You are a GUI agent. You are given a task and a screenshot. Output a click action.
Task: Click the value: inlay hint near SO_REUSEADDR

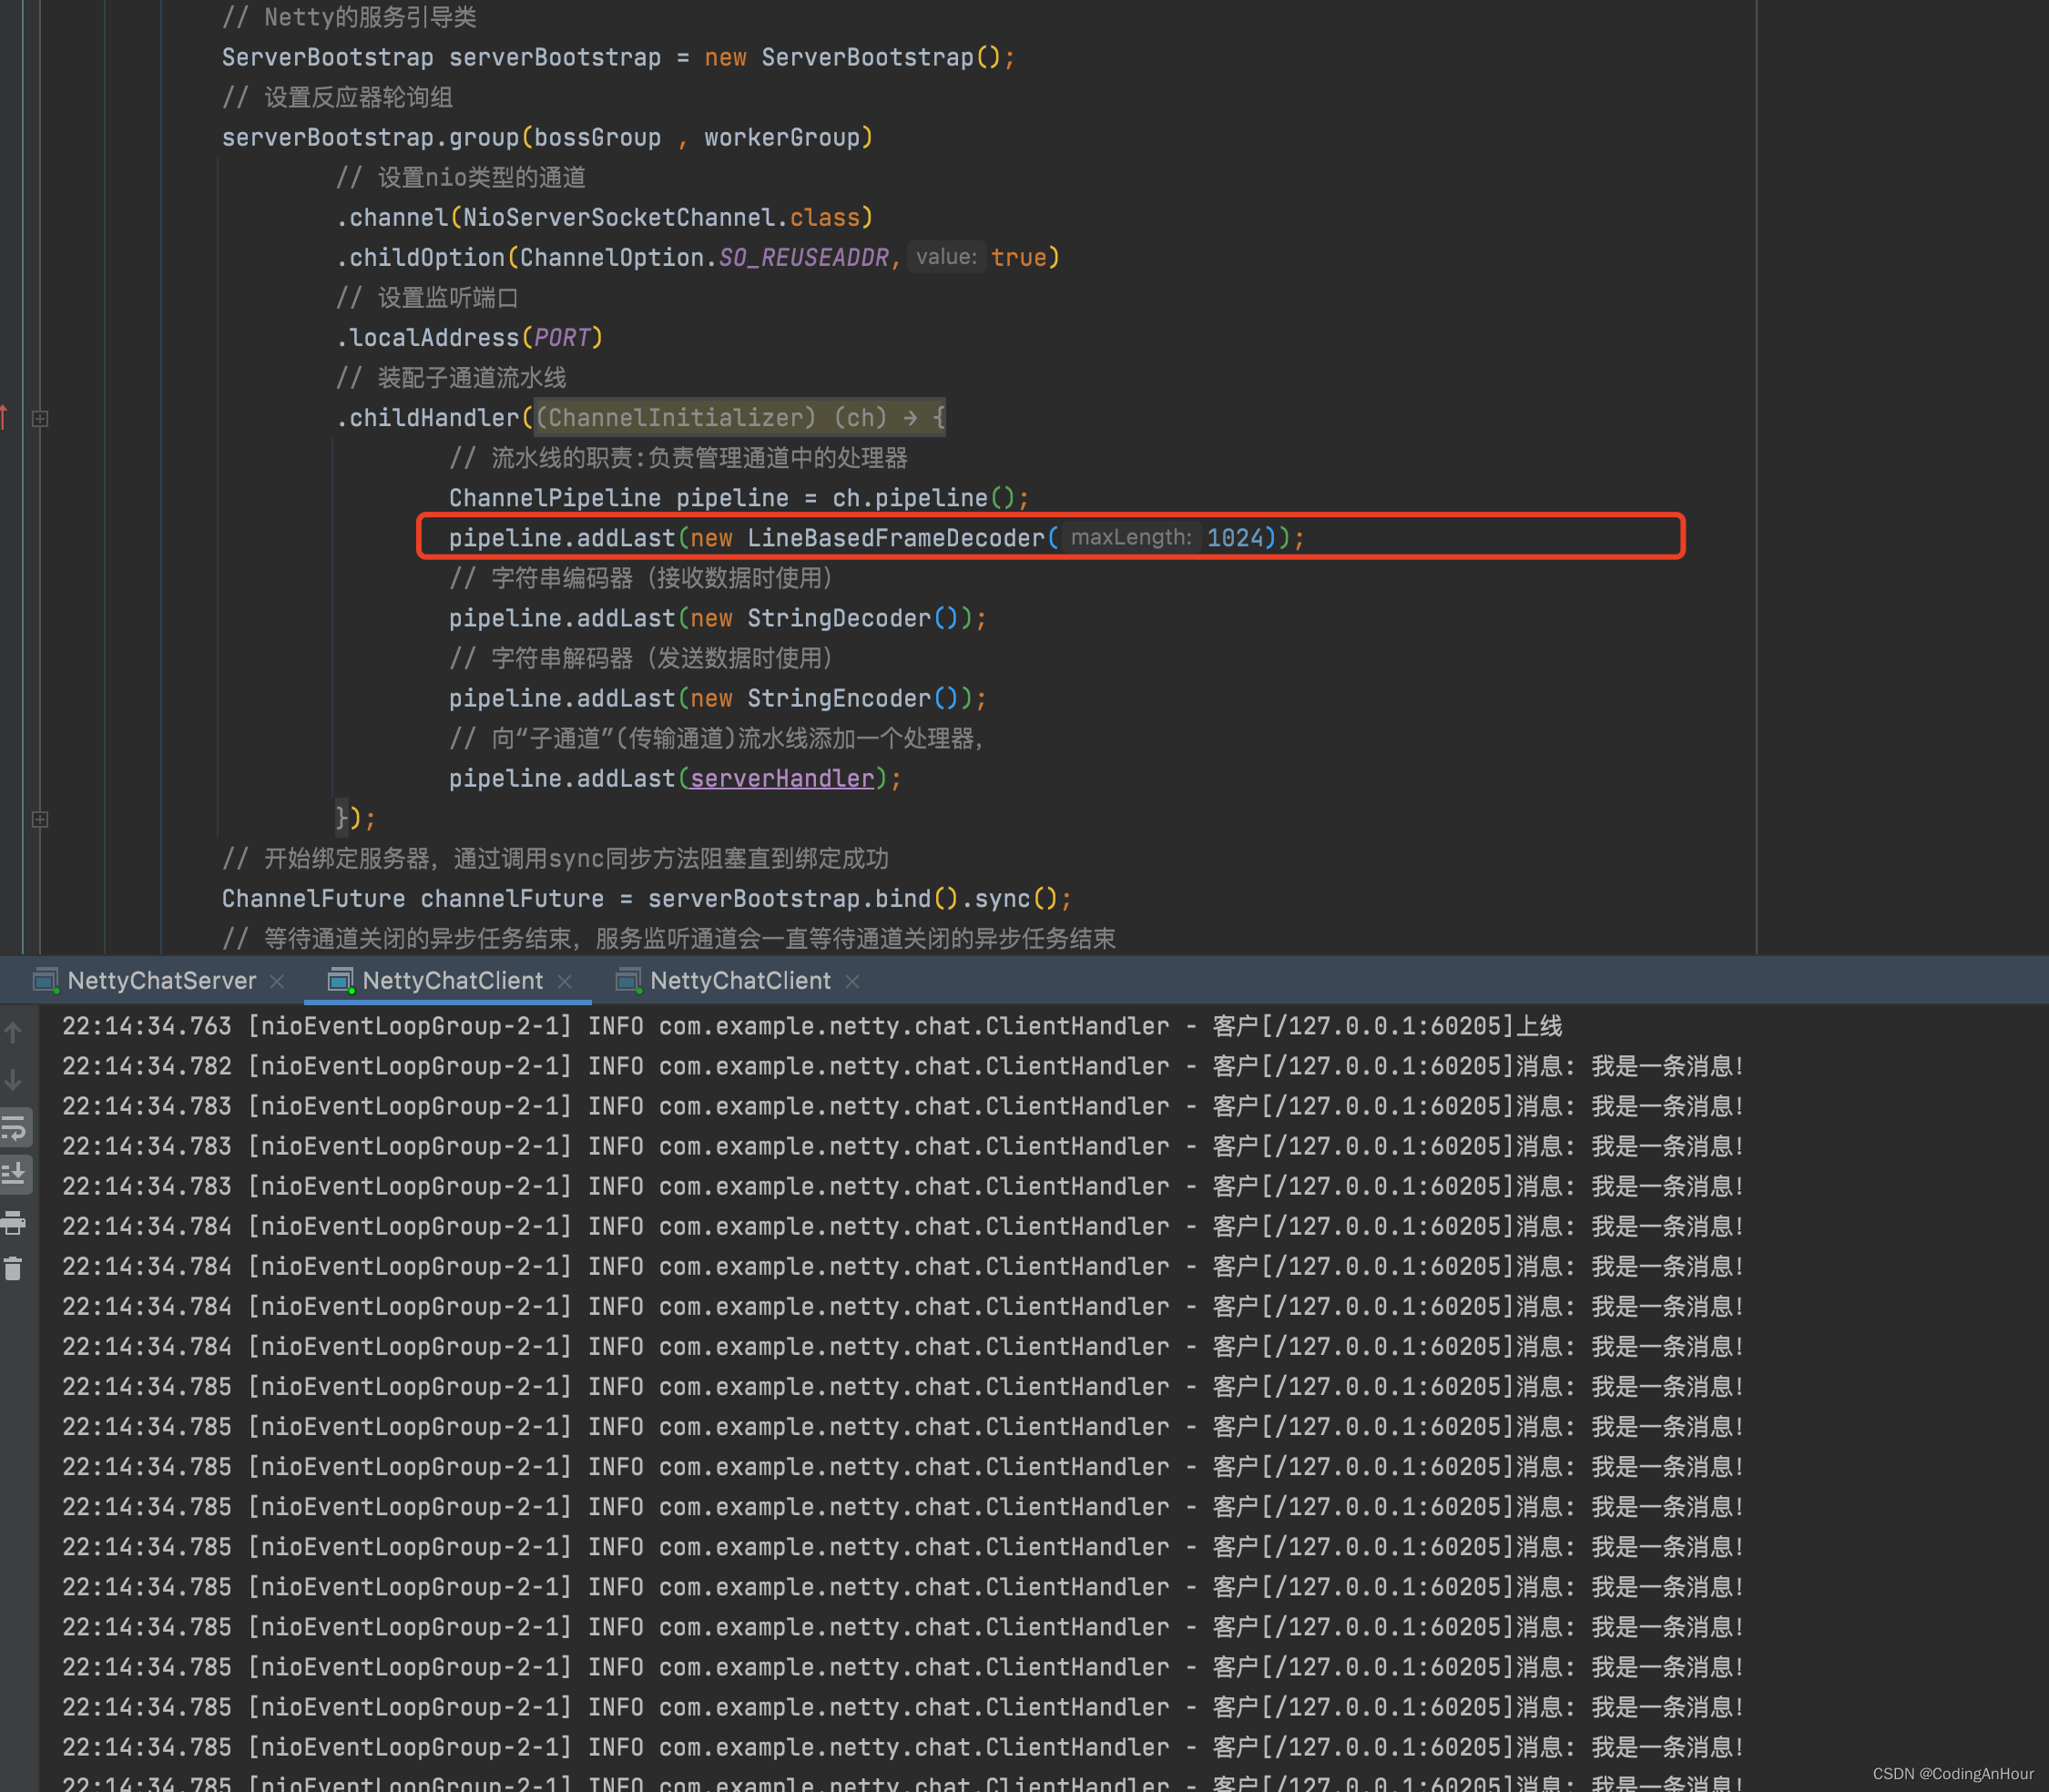tap(946, 257)
